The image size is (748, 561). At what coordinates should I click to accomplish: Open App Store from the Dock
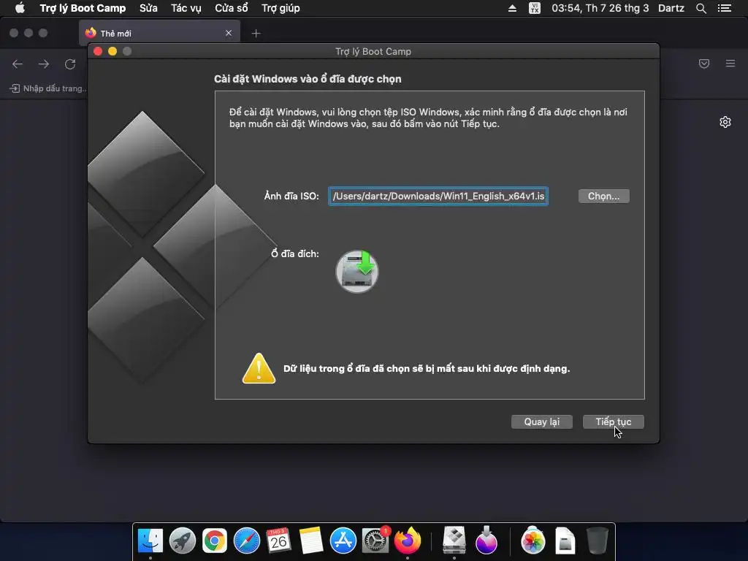343,541
